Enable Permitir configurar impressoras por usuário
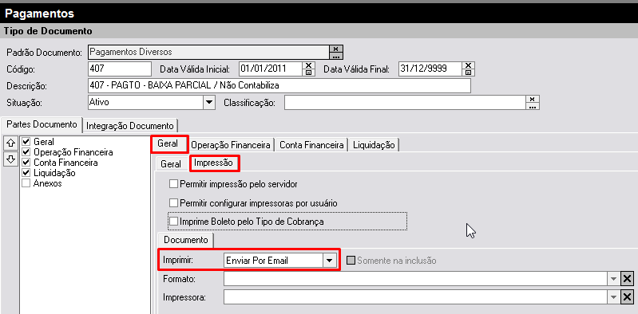The width and height of the screenshot is (638, 314). pos(174,202)
